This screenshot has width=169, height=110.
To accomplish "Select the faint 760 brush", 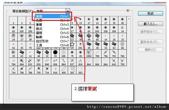I will point(122,54).
